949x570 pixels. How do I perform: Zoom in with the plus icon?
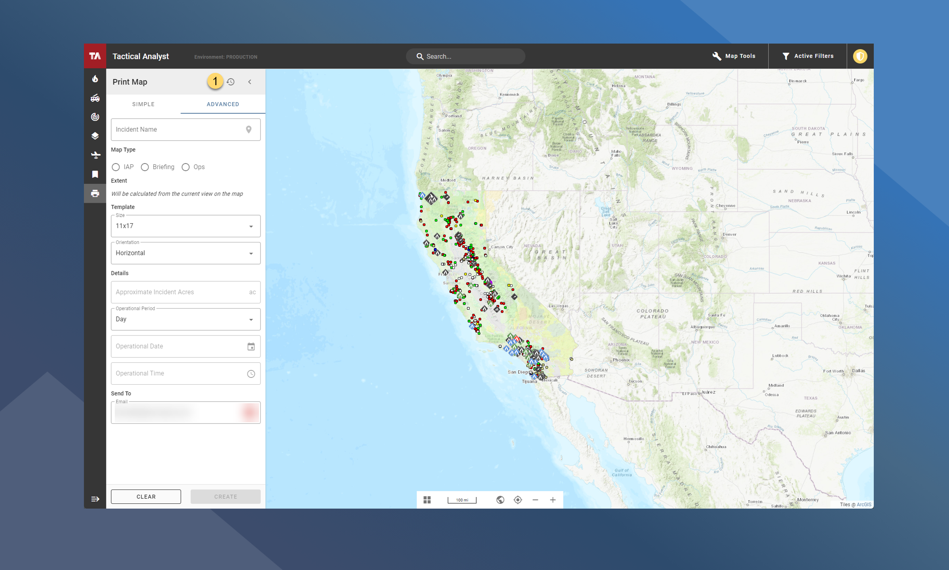553,500
